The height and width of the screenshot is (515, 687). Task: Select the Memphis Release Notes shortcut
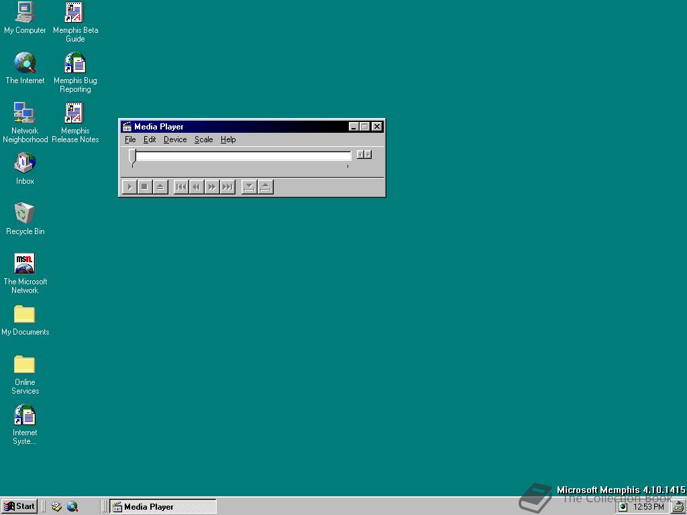[75, 123]
